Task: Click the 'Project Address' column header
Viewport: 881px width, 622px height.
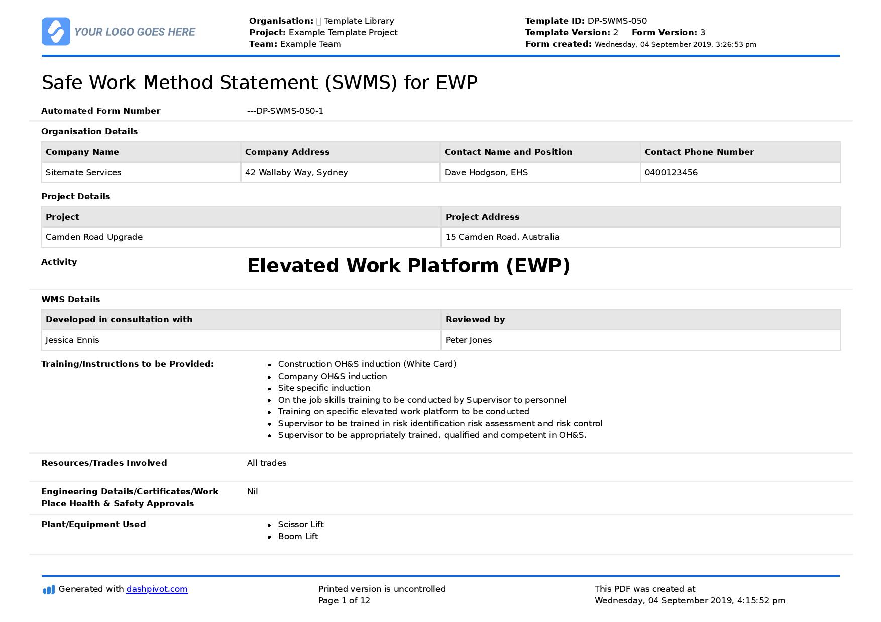Action: click(x=641, y=217)
